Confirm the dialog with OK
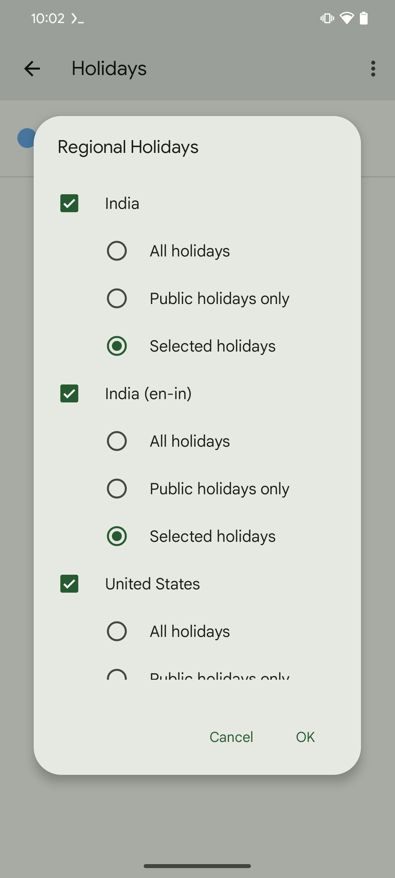 coord(305,737)
